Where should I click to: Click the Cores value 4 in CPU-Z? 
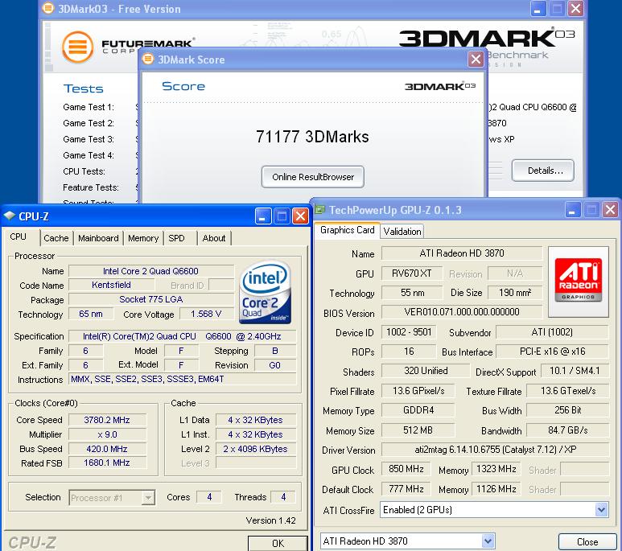[209, 496]
